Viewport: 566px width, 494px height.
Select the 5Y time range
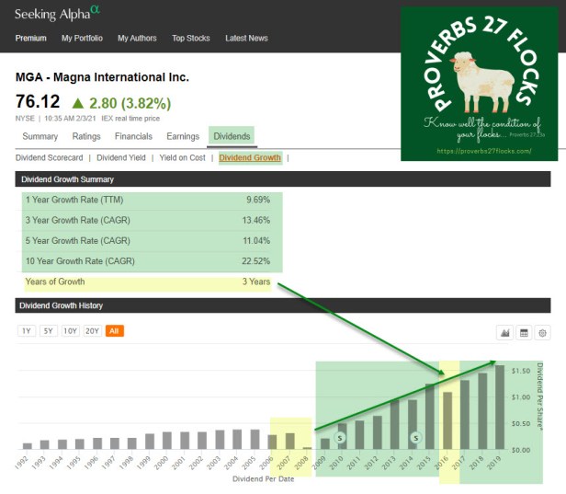[48, 331]
